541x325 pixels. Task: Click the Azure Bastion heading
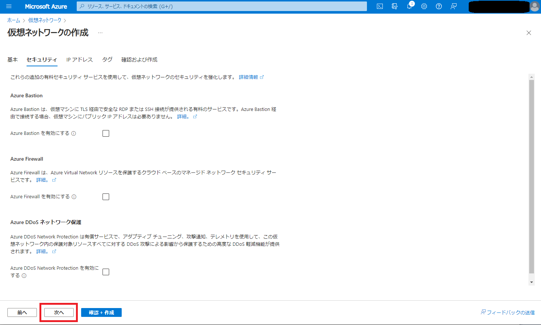pyautogui.click(x=27, y=95)
